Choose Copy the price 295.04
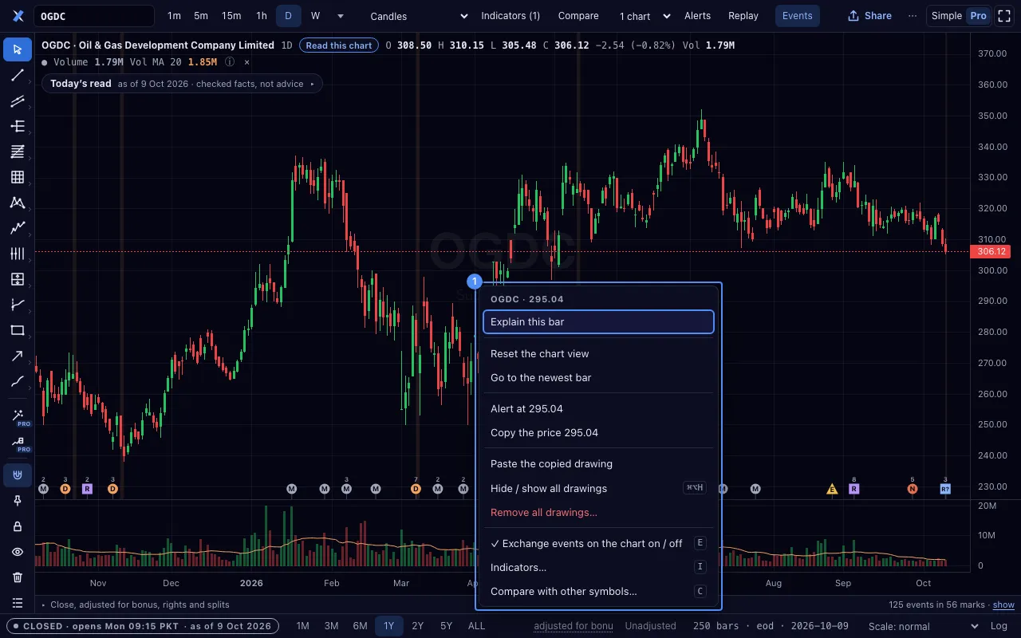 pyautogui.click(x=598, y=432)
